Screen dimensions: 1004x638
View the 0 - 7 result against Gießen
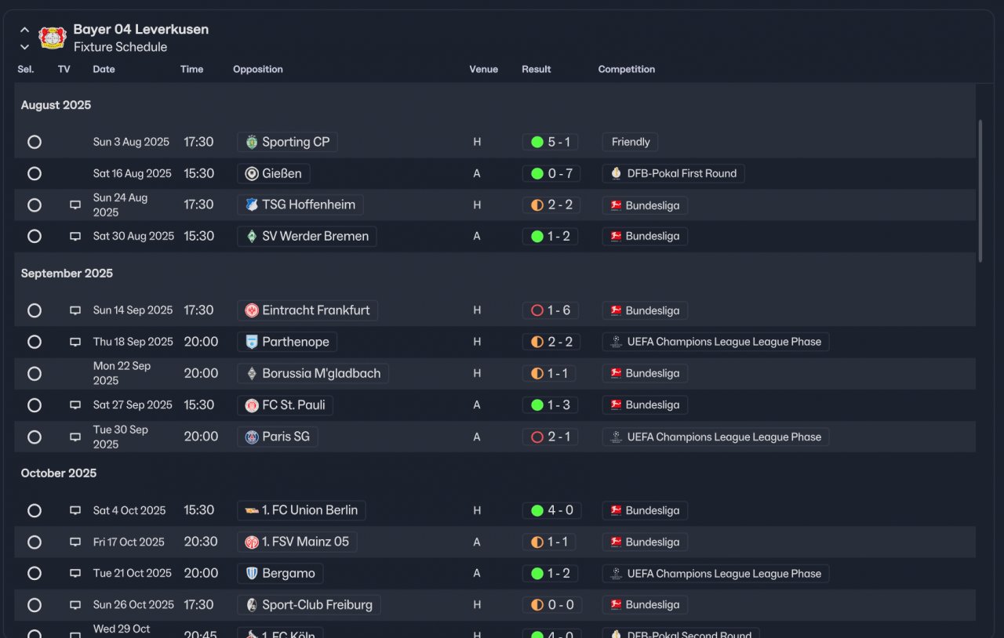point(551,173)
